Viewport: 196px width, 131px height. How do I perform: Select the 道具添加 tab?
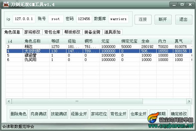[x=113, y=32]
